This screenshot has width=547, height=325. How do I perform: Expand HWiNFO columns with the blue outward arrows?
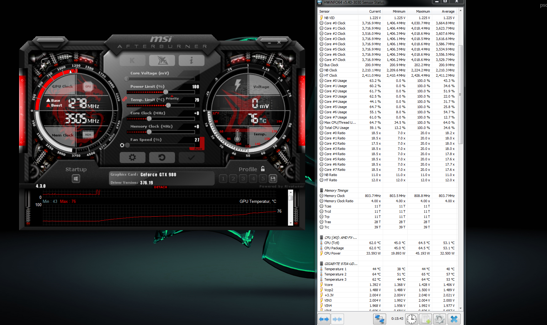(324, 319)
